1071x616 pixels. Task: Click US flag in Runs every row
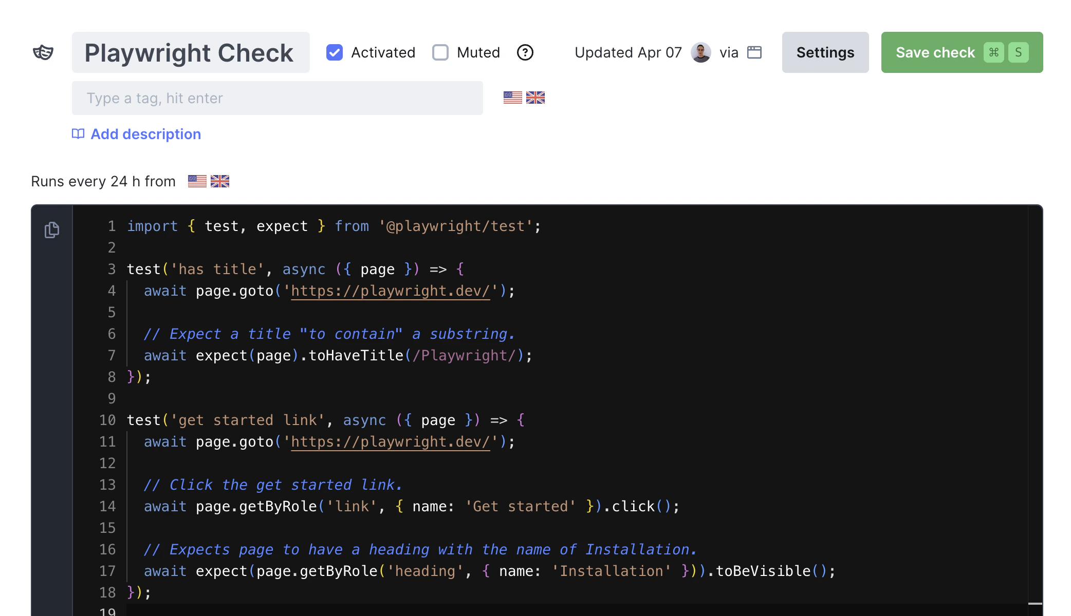[197, 181]
